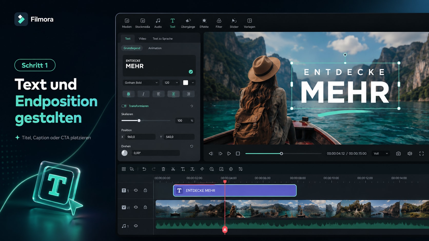The height and width of the screenshot is (241, 429).
Task: Select the ENTDECKE MEHR title clip
Action: (235, 191)
